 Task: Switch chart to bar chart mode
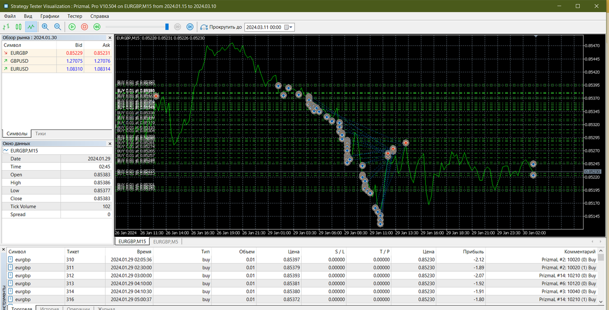point(7,27)
